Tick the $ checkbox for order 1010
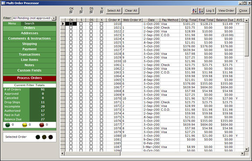This screenshot has width=252, height=161. tap(81, 24)
